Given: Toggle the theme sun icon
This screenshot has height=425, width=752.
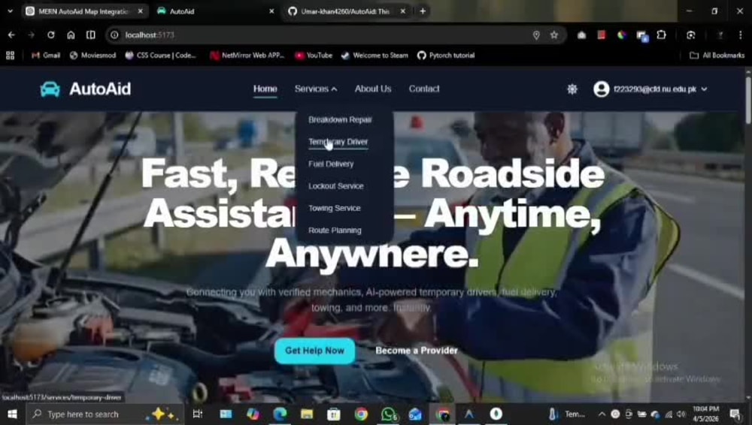Looking at the screenshot, I should [572, 89].
